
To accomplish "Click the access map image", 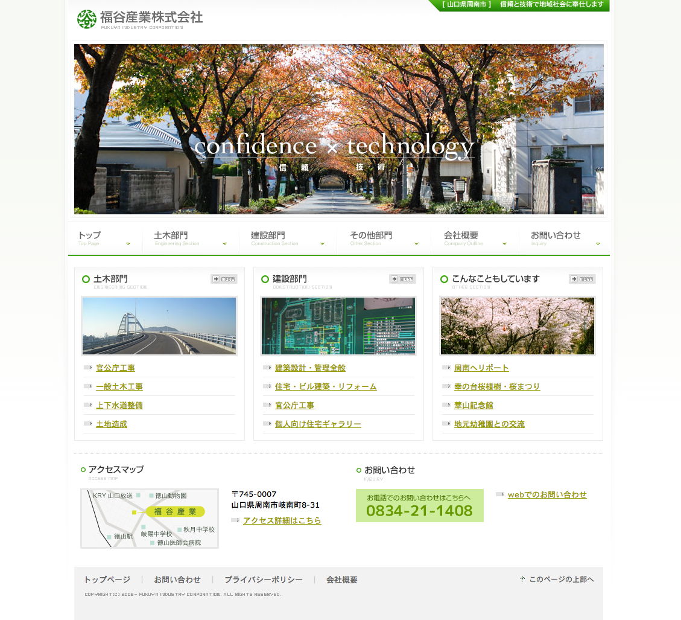I will [x=150, y=519].
